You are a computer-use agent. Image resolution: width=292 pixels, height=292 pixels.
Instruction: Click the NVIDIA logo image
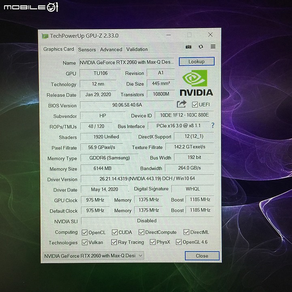tap(196, 83)
